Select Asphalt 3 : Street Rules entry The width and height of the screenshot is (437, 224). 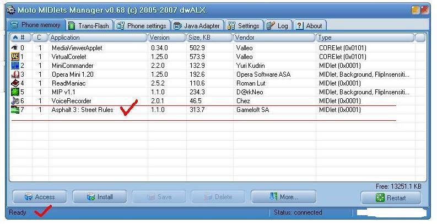pos(82,110)
